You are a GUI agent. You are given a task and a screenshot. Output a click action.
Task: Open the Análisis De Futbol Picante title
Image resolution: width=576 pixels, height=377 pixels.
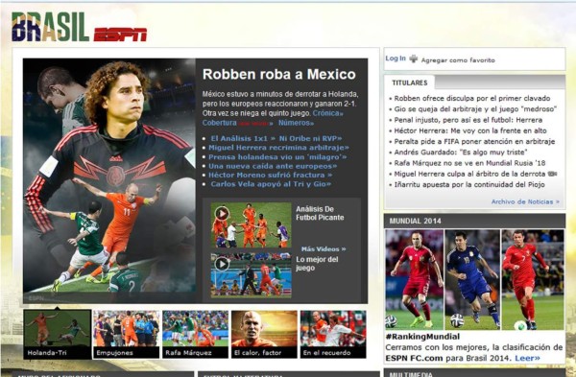(x=320, y=213)
